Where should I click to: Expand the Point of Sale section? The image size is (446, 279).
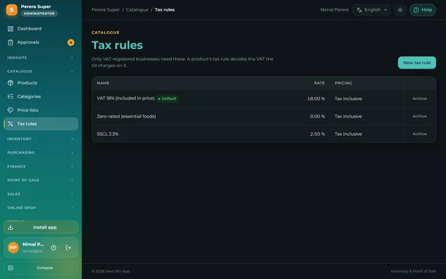pos(41,180)
